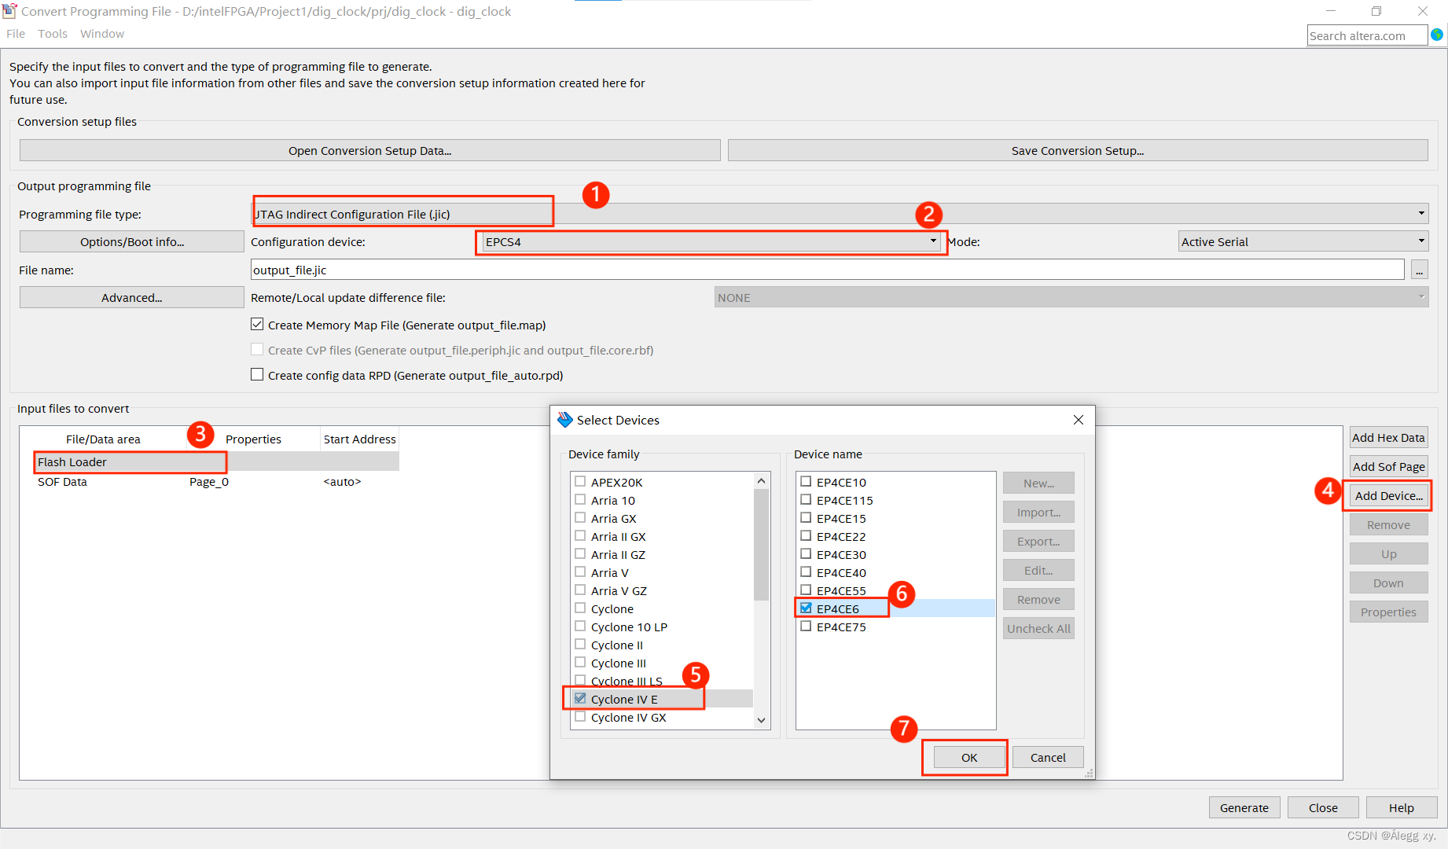This screenshot has width=1448, height=849.
Task: Click the Add Device button
Action: (x=1388, y=495)
